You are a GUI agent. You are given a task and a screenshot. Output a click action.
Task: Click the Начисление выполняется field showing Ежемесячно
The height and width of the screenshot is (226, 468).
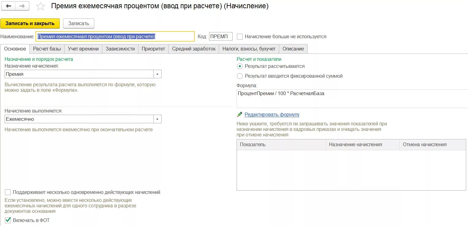point(79,119)
